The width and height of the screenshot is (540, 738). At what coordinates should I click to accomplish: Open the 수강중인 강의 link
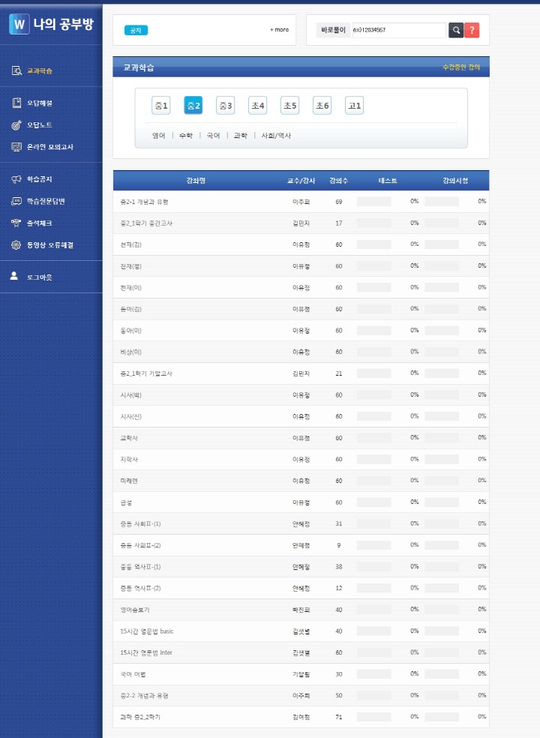coord(460,67)
